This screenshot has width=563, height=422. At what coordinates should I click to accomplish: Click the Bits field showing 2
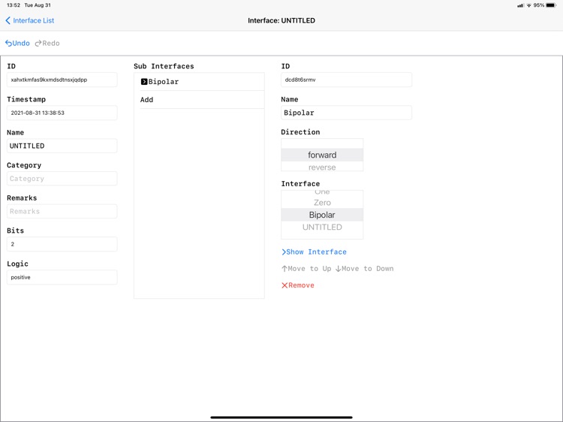(x=62, y=244)
